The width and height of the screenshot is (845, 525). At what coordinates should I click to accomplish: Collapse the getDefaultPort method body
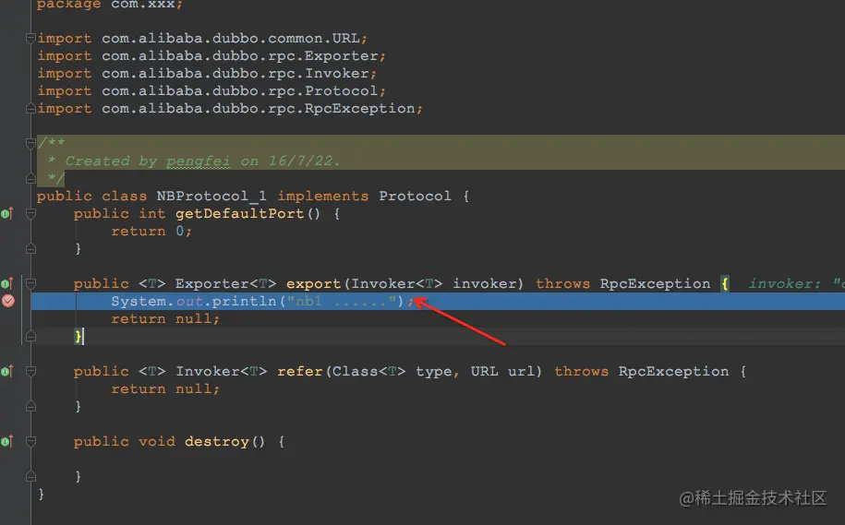(30, 214)
